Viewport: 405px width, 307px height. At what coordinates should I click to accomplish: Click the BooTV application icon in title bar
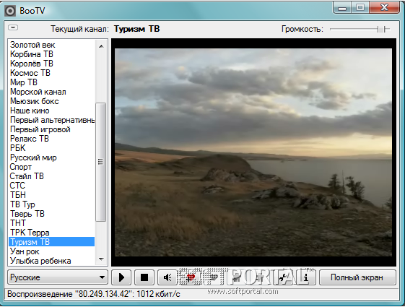[10, 11]
